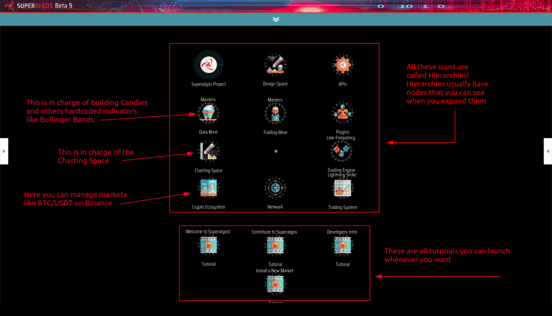The image size is (552, 316).
Task: Click the tiny collapsed node below Trading Mine
Action: coord(276,151)
